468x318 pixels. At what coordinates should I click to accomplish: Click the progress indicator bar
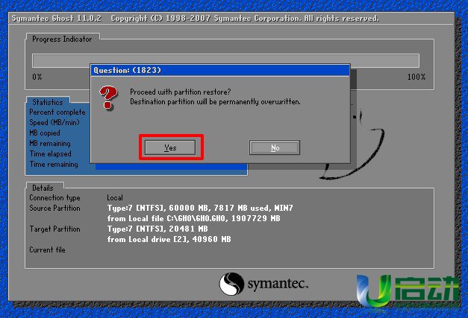[x=225, y=61]
